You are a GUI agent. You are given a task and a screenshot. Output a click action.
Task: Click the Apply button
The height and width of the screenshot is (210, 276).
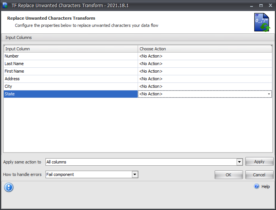click(259, 162)
